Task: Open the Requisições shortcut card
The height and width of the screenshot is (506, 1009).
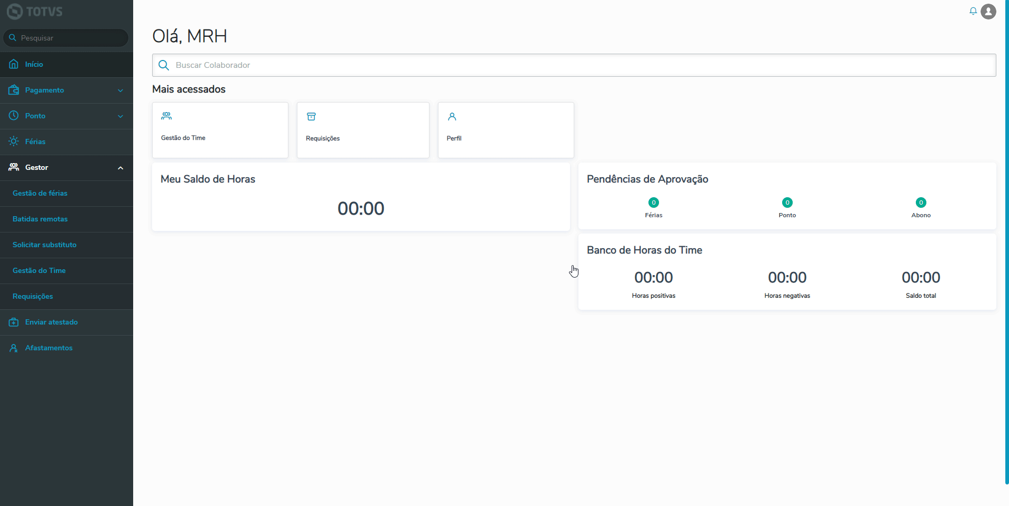Action: point(363,130)
